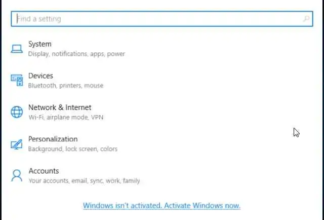Click 'Bluetooth, printers, mouse' description
The height and width of the screenshot is (220, 324).
pyautogui.click(x=65, y=86)
